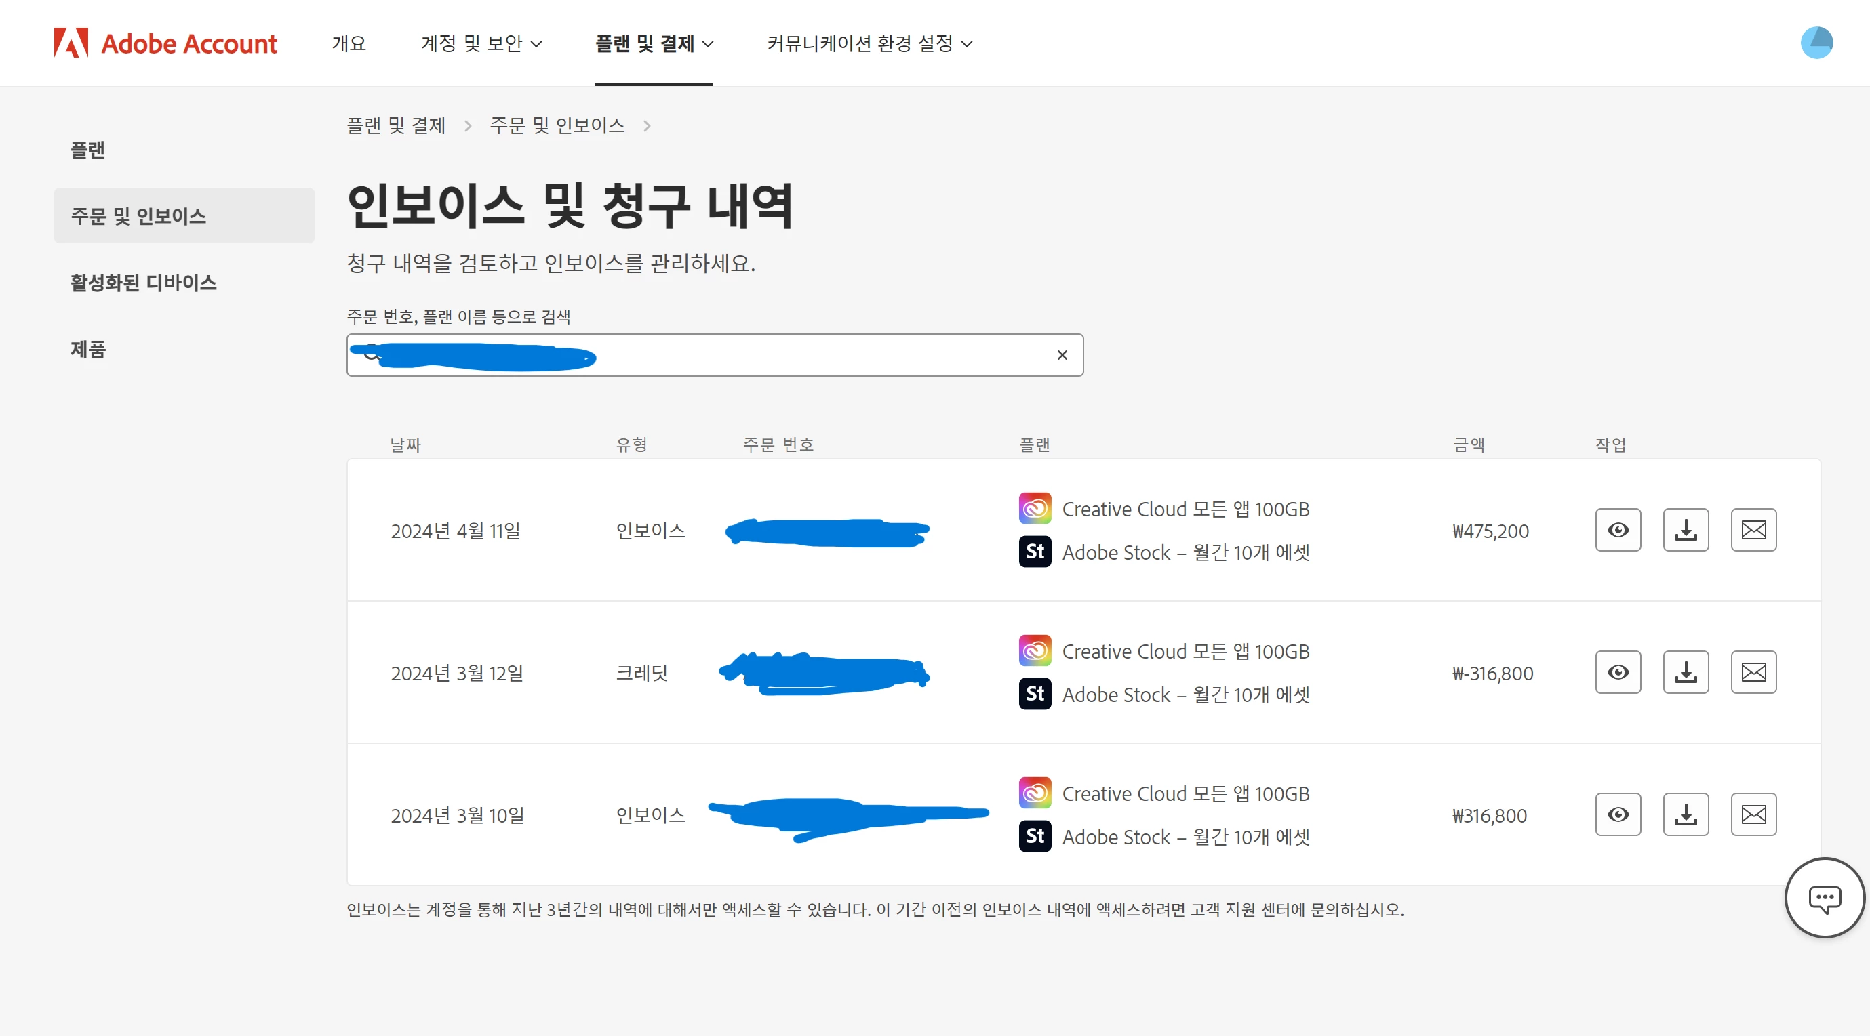Click the 주문 및 인보이스 breadcrumb link
The width and height of the screenshot is (1870, 1036).
click(557, 125)
